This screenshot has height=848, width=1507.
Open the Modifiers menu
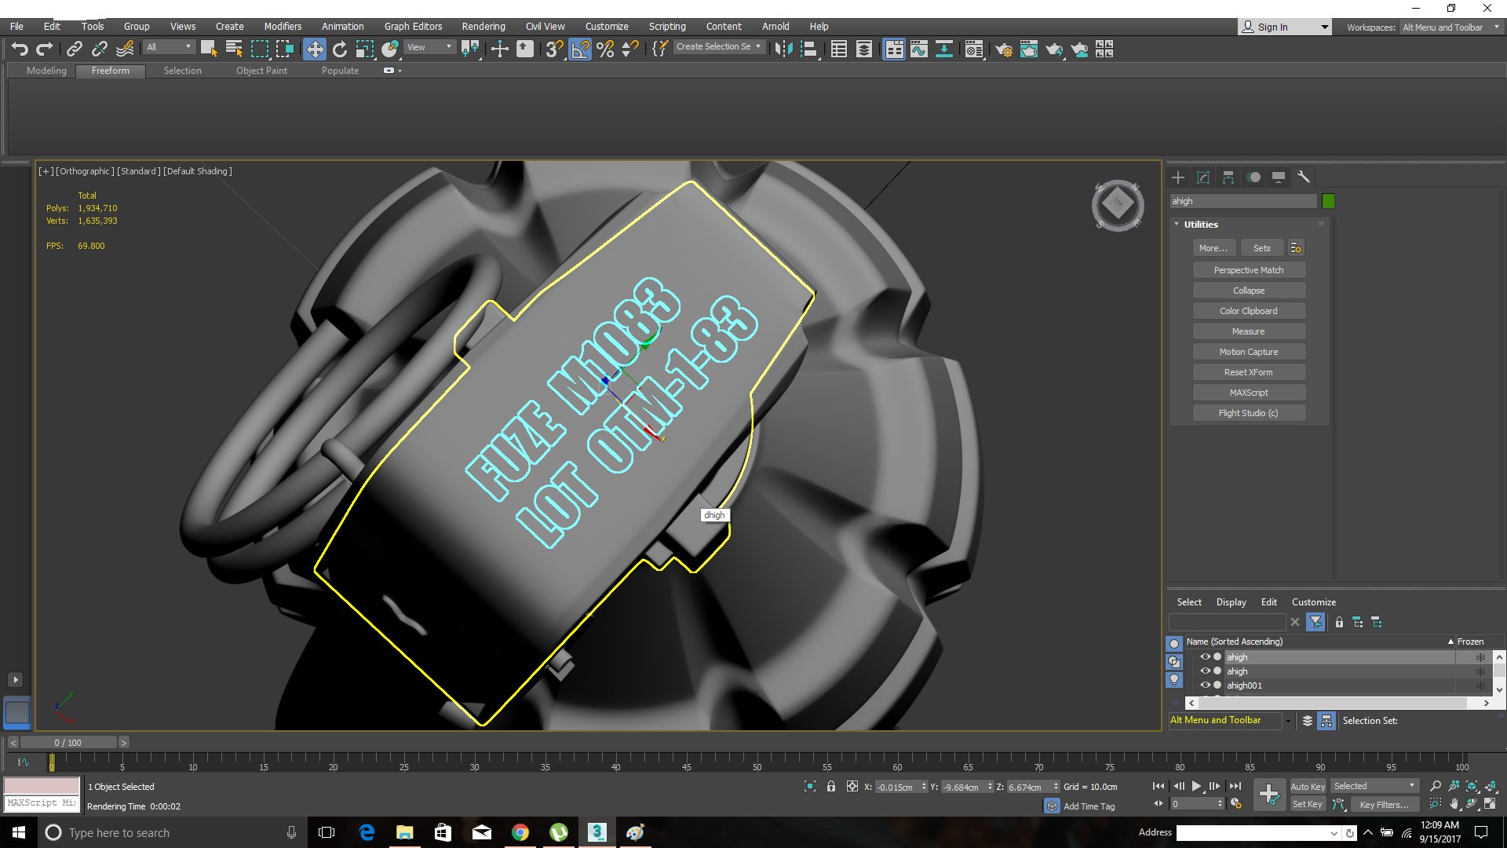(x=283, y=26)
